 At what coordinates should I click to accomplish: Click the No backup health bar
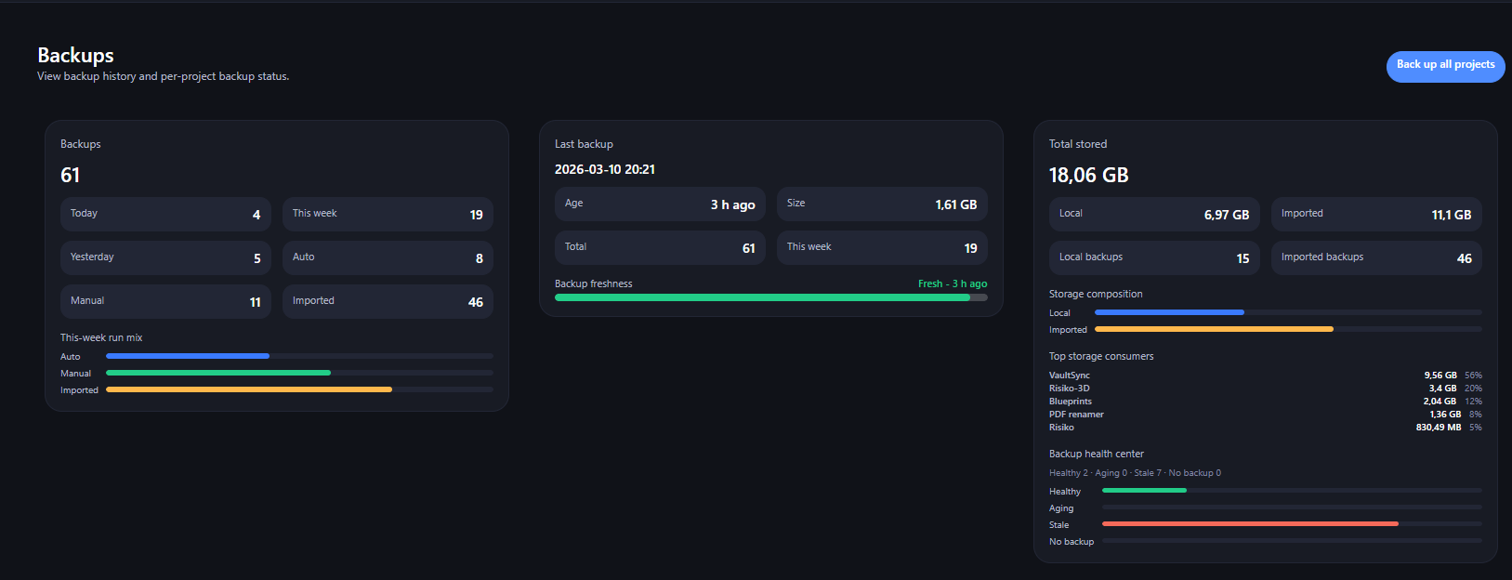point(1292,541)
